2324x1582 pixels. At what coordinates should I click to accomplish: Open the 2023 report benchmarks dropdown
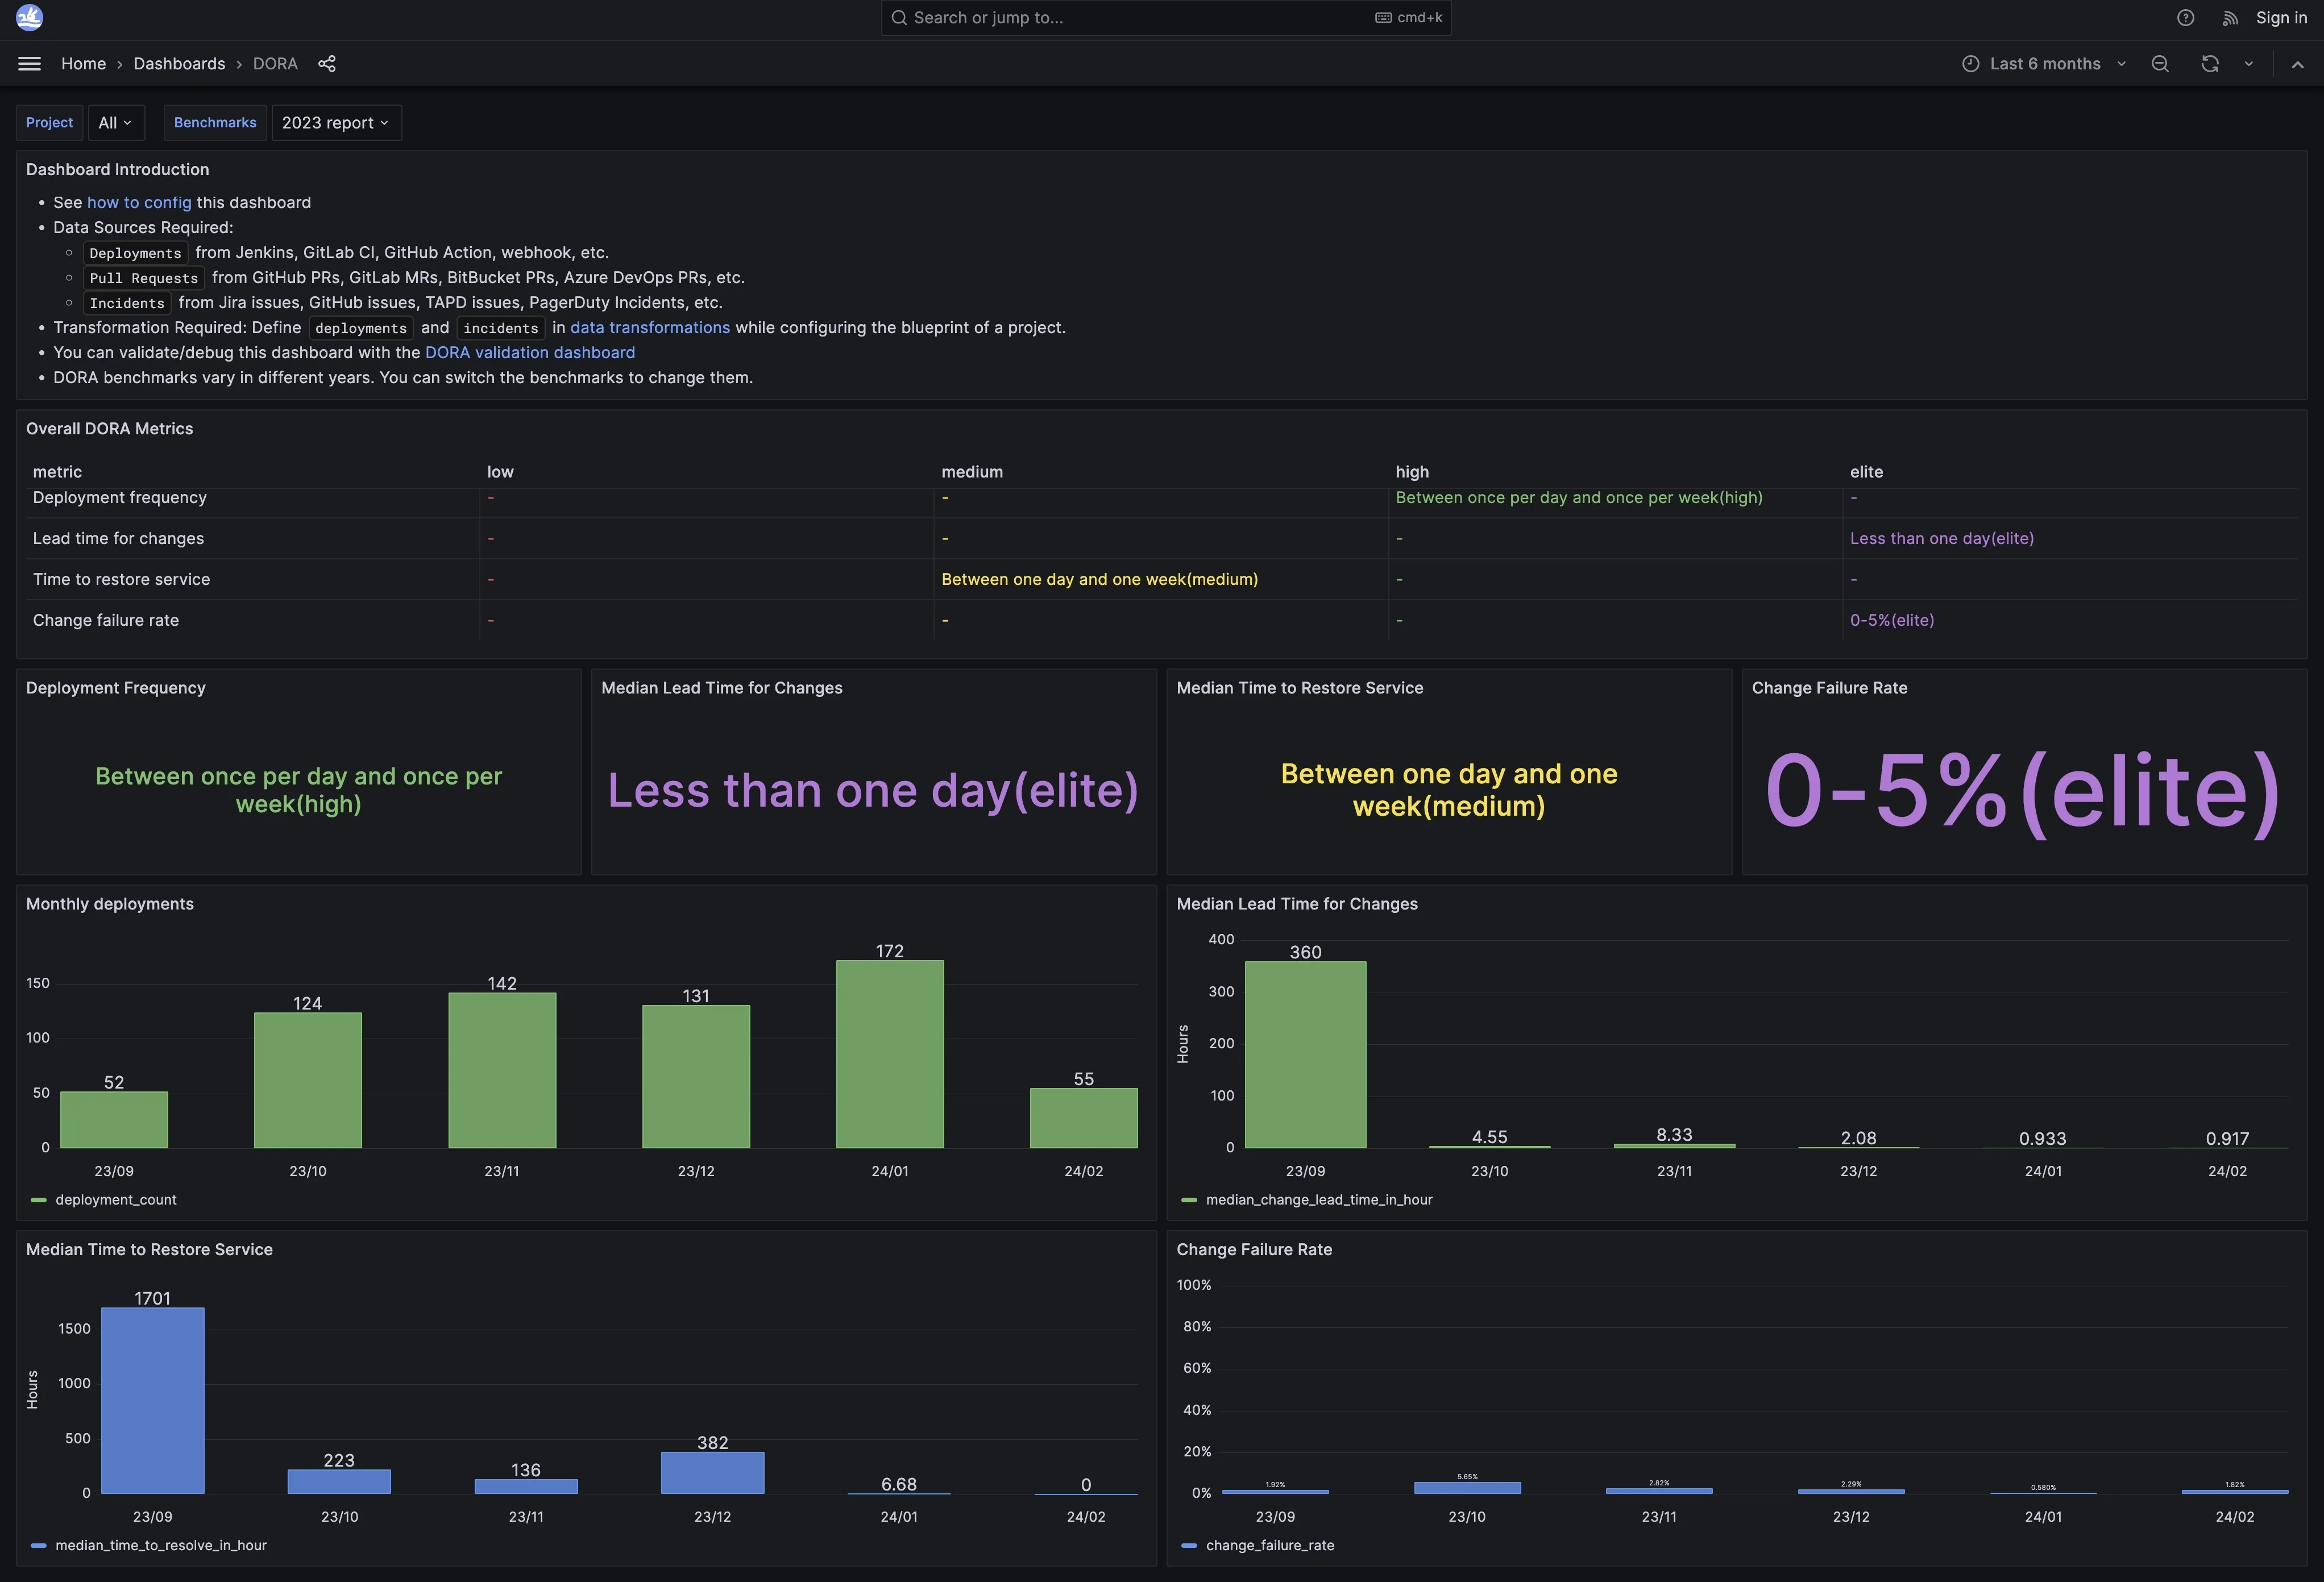tap(336, 123)
